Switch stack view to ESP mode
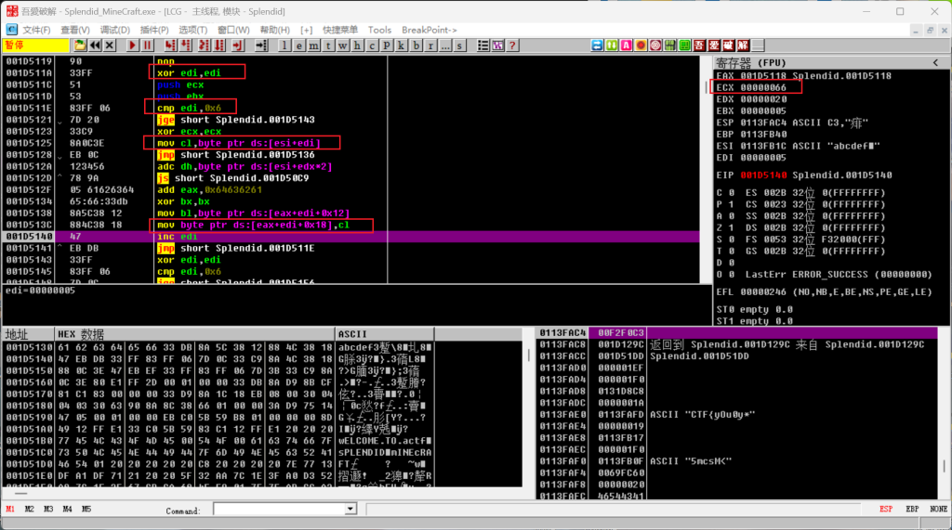The image size is (952, 530). point(886,509)
